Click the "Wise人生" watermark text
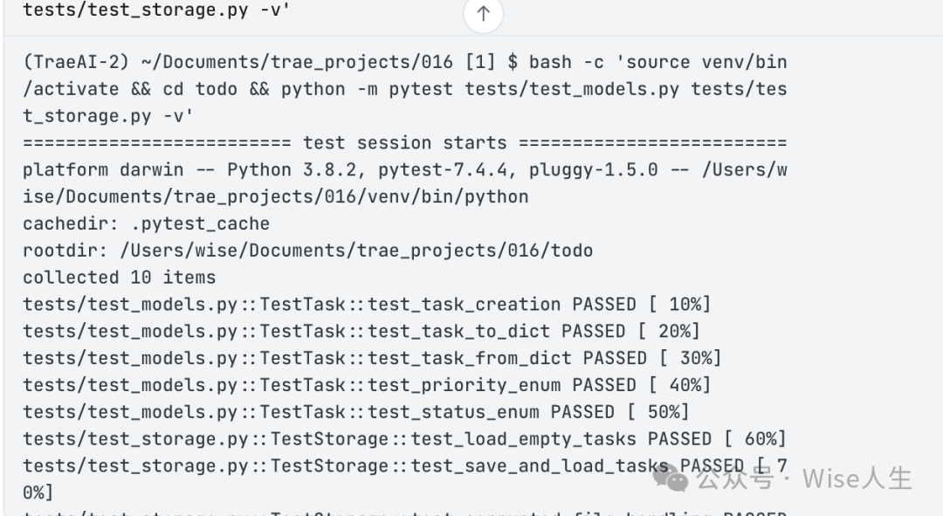Viewport: 943px width, 516px height. pyautogui.click(x=857, y=478)
